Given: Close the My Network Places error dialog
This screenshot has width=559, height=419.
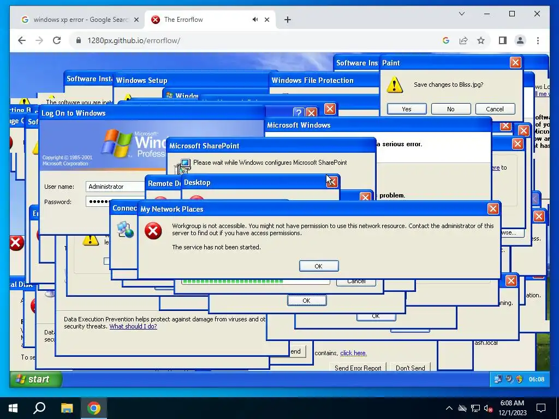Looking at the screenshot, I should tap(493, 209).
